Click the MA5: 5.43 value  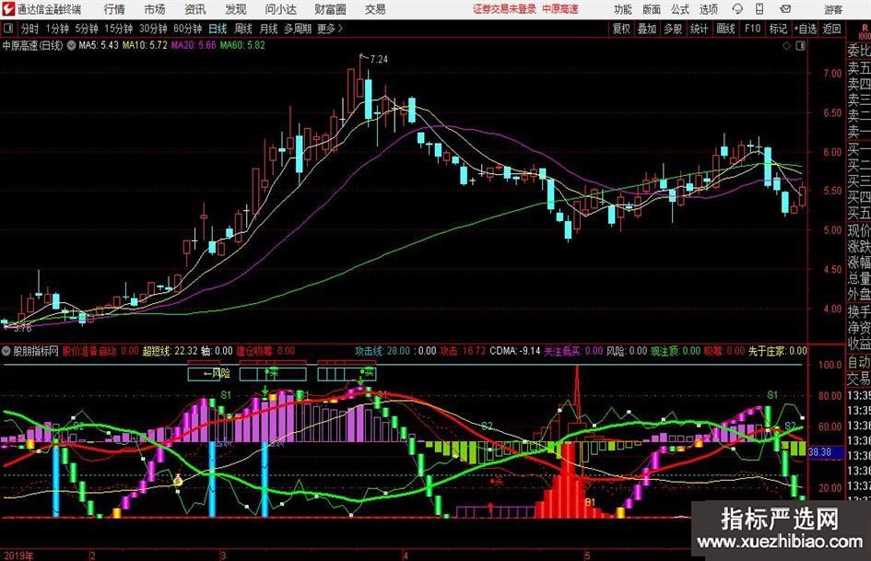coord(99,45)
